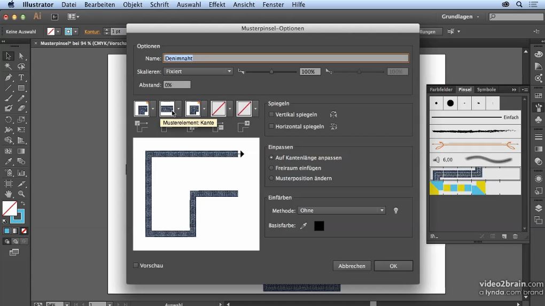Enable Vertikal spiegeln checkbox
Screen dimensions: 545x306
point(271,114)
